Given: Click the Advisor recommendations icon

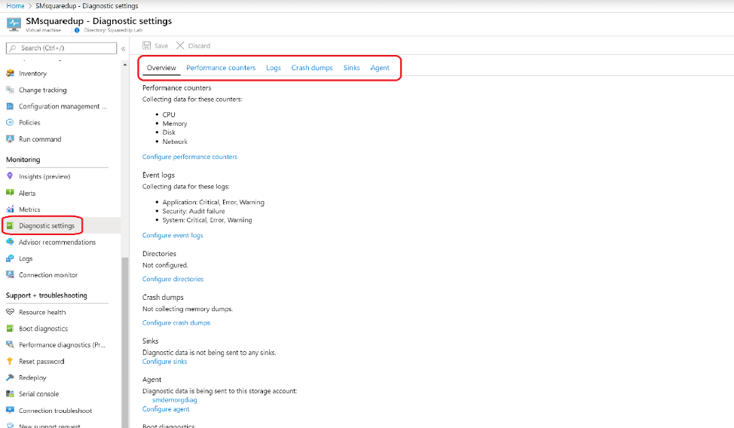Looking at the screenshot, I should pos(10,242).
